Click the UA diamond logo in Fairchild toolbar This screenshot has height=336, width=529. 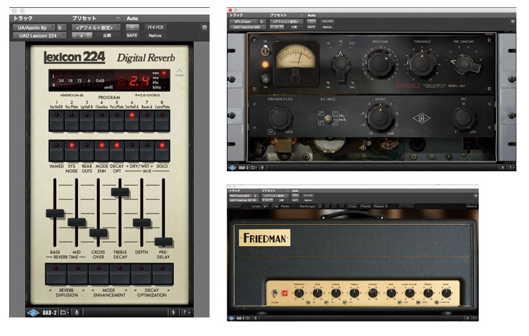(232, 167)
